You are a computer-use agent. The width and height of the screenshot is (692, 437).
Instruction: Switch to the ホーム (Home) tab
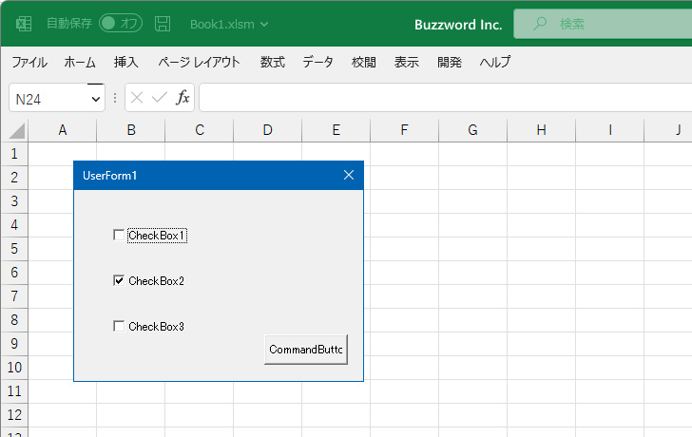(80, 62)
